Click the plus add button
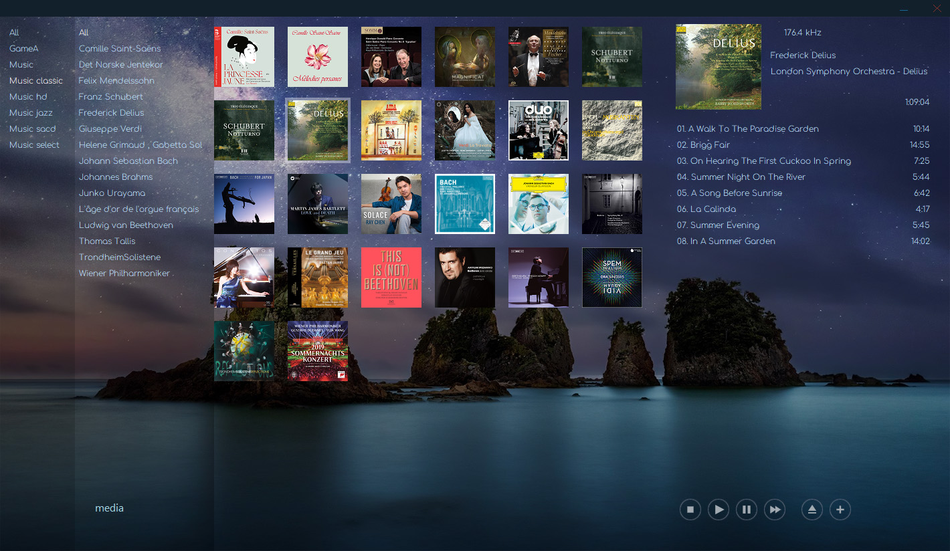This screenshot has height=551, width=950. 840,510
